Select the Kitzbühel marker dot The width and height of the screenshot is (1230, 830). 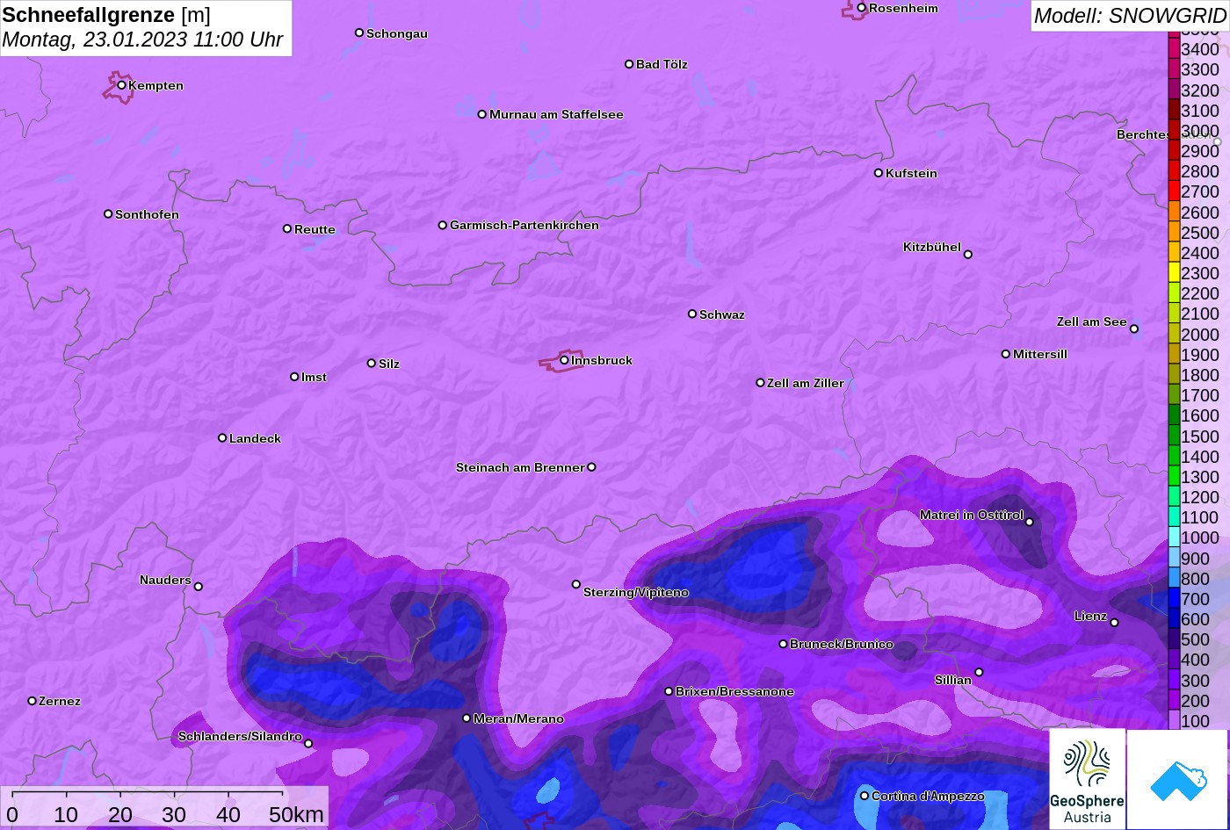pos(968,255)
